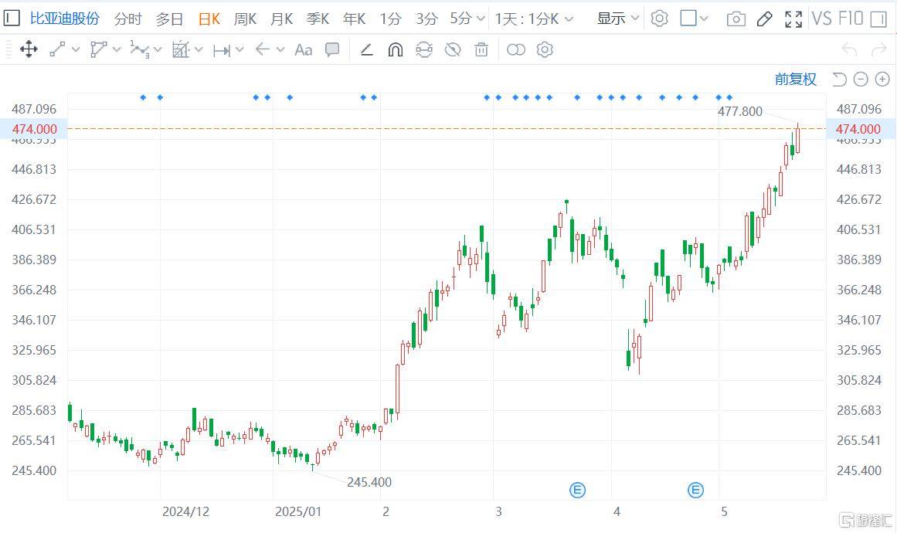Expand the wave tool options arrow
Image resolution: width=897 pixels, height=533 pixels.
(158, 49)
